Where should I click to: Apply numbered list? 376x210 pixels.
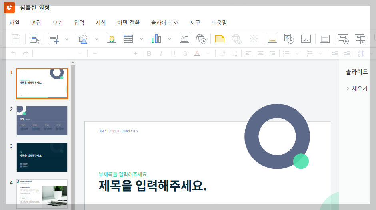pyautogui.click(x=309, y=53)
